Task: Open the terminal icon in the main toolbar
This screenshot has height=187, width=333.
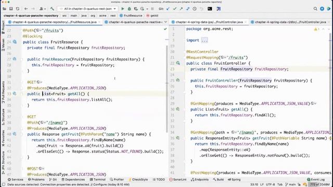Action: coord(210,9)
